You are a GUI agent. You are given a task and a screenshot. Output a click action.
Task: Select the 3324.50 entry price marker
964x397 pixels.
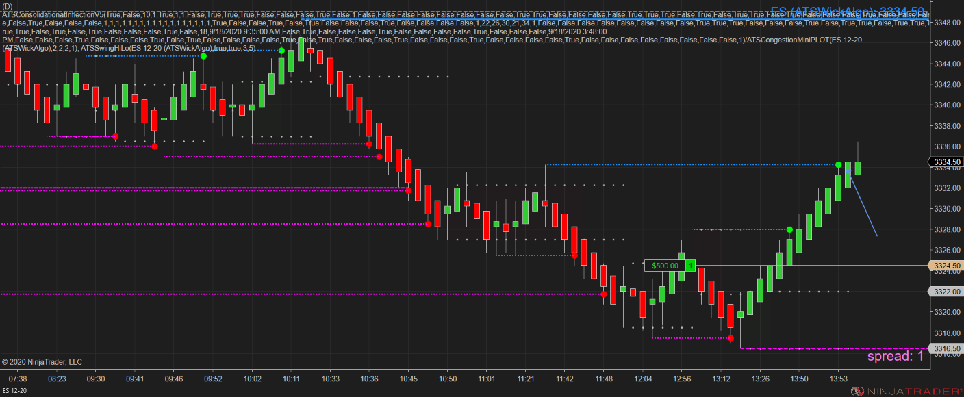click(946, 266)
